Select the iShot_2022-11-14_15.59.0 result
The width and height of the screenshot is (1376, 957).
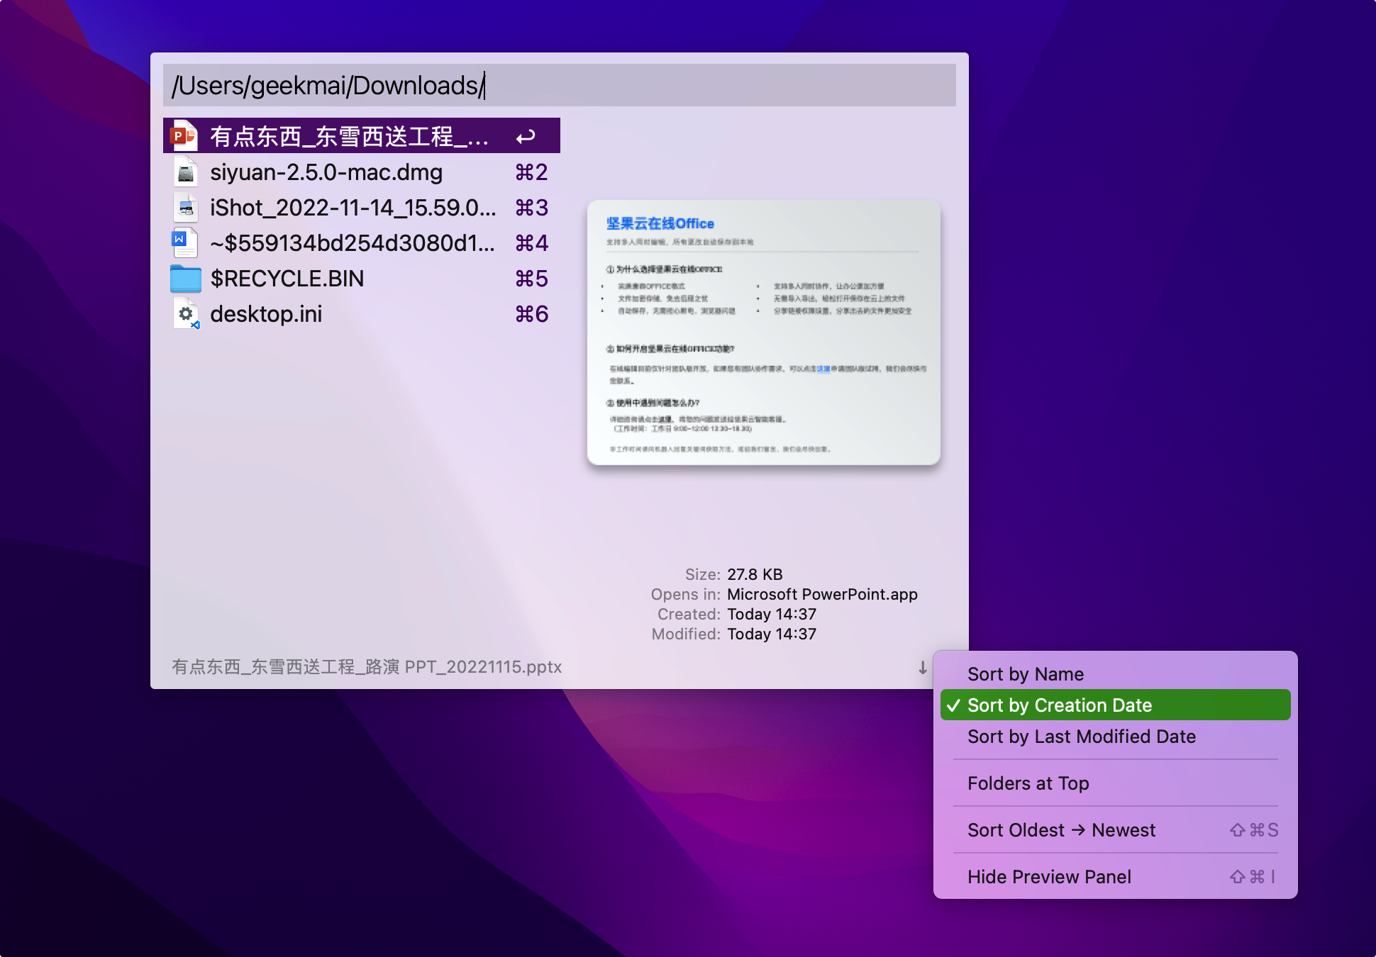click(x=362, y=208)
